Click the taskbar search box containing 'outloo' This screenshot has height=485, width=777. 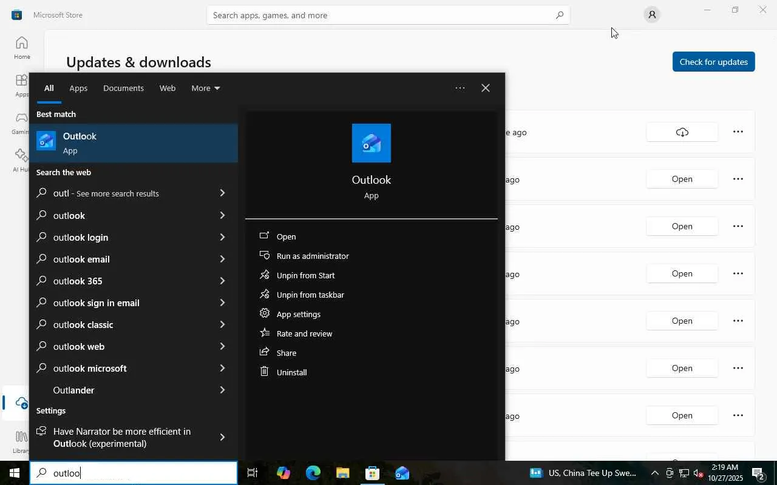coord(134,473)
